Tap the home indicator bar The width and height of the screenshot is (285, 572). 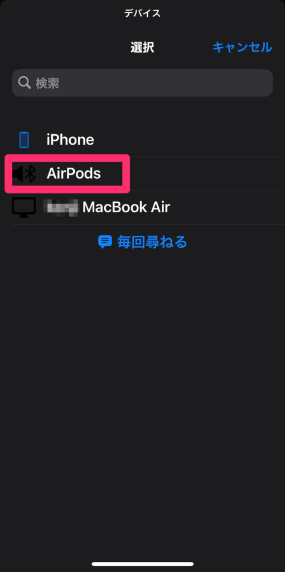point(143,564)
